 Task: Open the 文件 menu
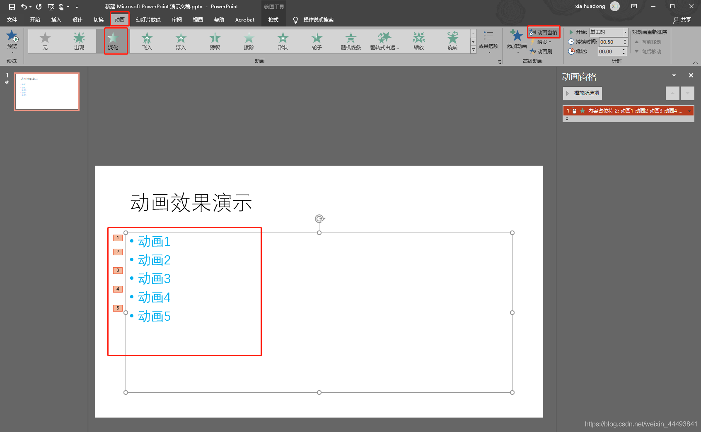[12, 19]
